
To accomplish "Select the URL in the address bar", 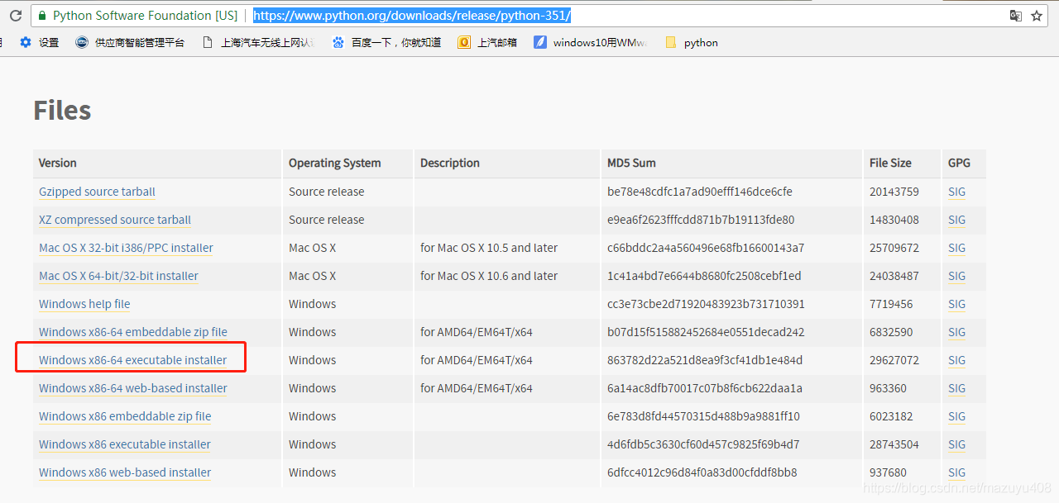I will [x=412, y=16].
